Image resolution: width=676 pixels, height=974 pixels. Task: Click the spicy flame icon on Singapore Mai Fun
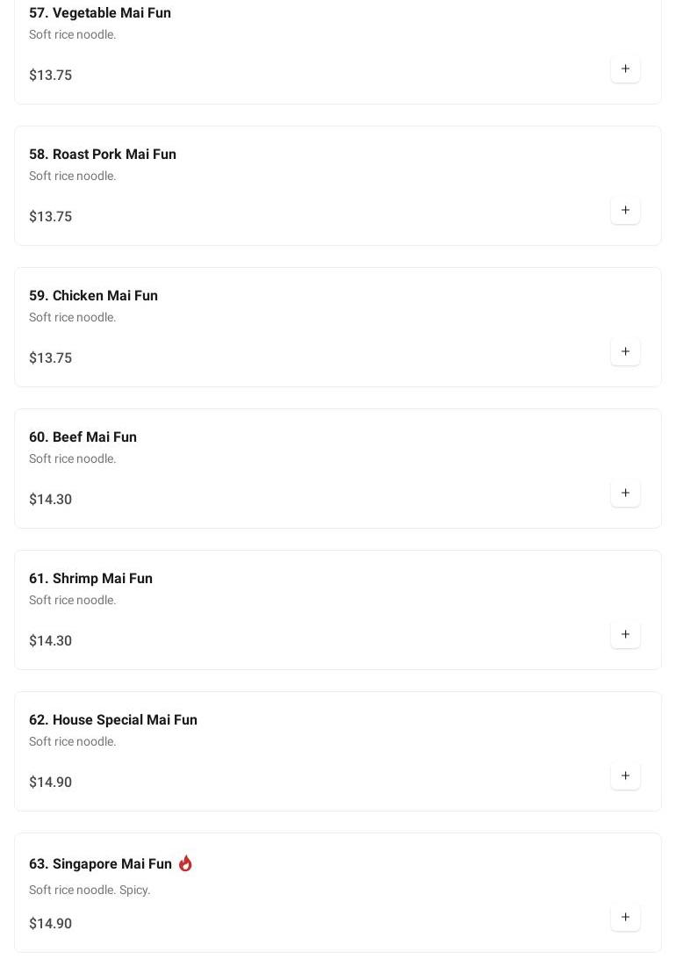point(185,863)
